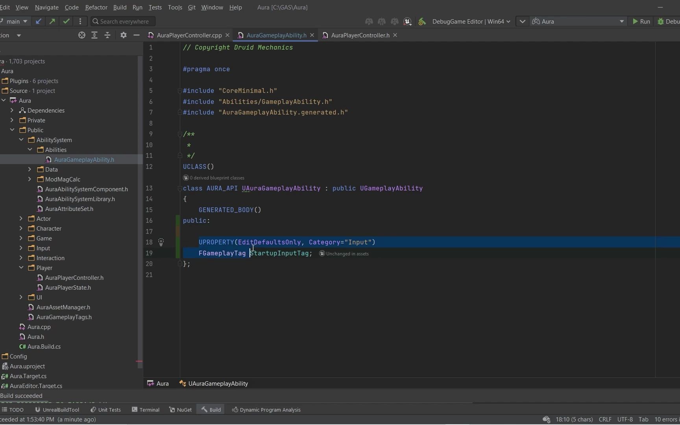Expand the Character folder in tree
The height and width of the screenshot is (425, 680).
pyautogui.click(x=21, y=229)
